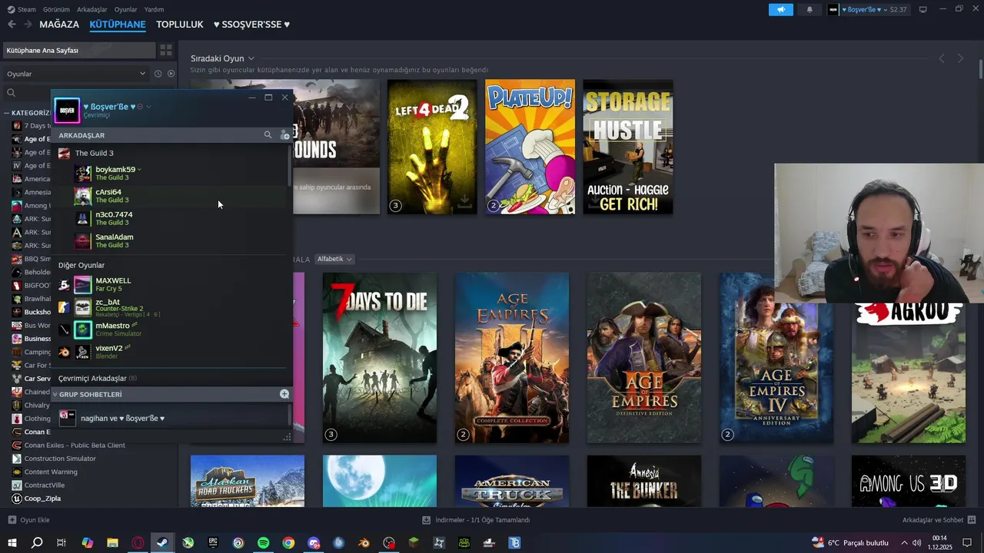Open the account dropdown showing $2.37
Image resolution: width=984 pixels, height=553 pixels.
click(x=868, y=10)
